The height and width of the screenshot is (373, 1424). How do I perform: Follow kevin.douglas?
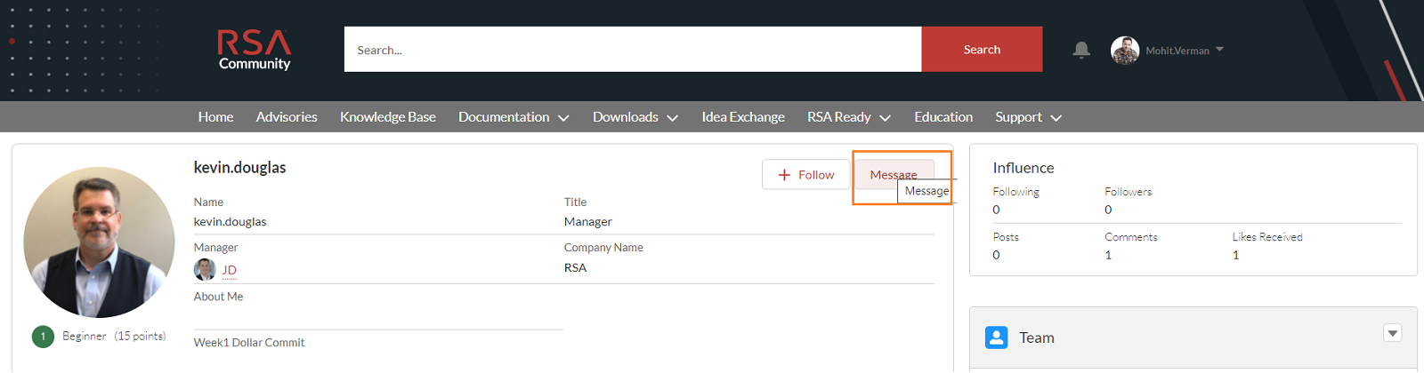(x=805, y=175)
